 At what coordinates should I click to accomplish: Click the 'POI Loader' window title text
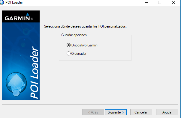[x=14, y=2]
